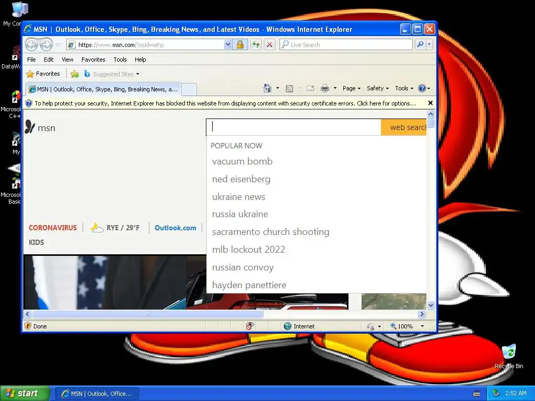Screen dimensions: 535x401
Task: Click vertical scrollbar down arrow
Action: (x=431, y=305)
